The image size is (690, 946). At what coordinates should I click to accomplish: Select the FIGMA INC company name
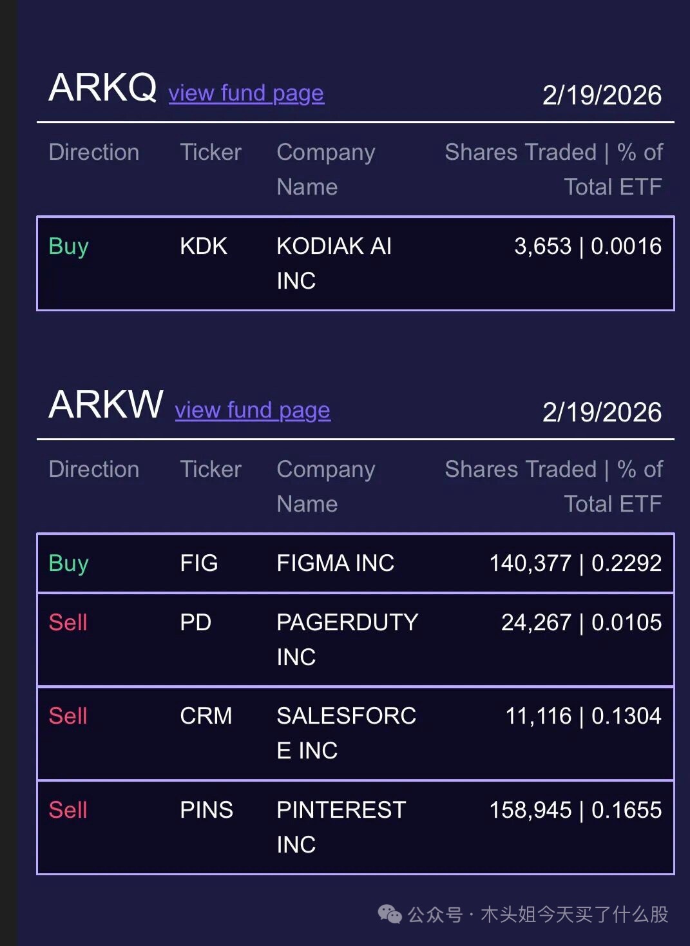(335, 563)
